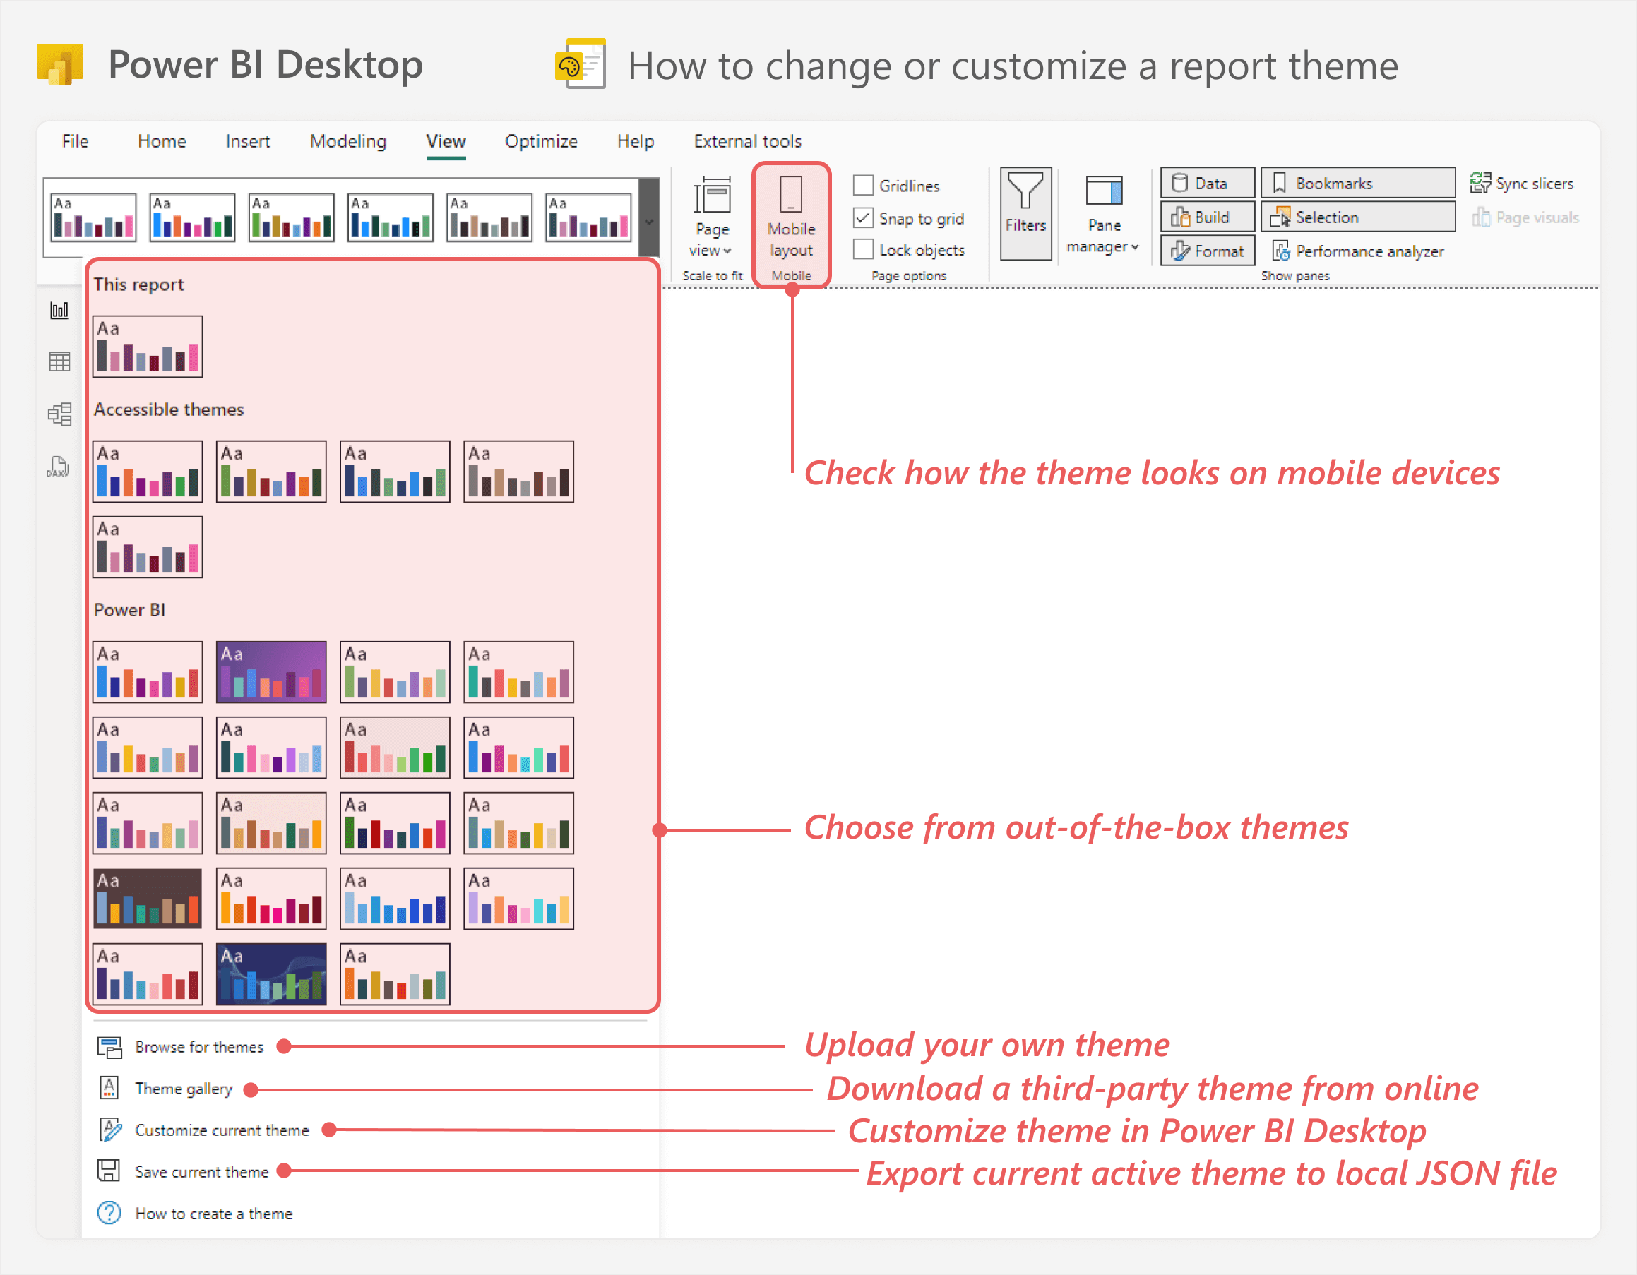Viewport: 1637px width, 1275px height.
Task: Toggle the Bookmarks pane
Action: pyautogui.click(x=1357, y=183)
